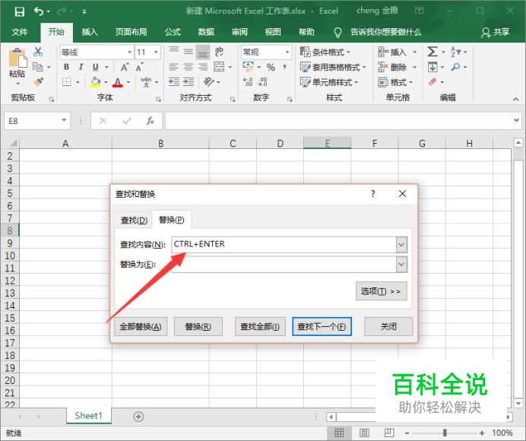This screenshot has width=526, height=441.
Task: Open the 页面布局 ribbon tab
Action: [131, 32]
